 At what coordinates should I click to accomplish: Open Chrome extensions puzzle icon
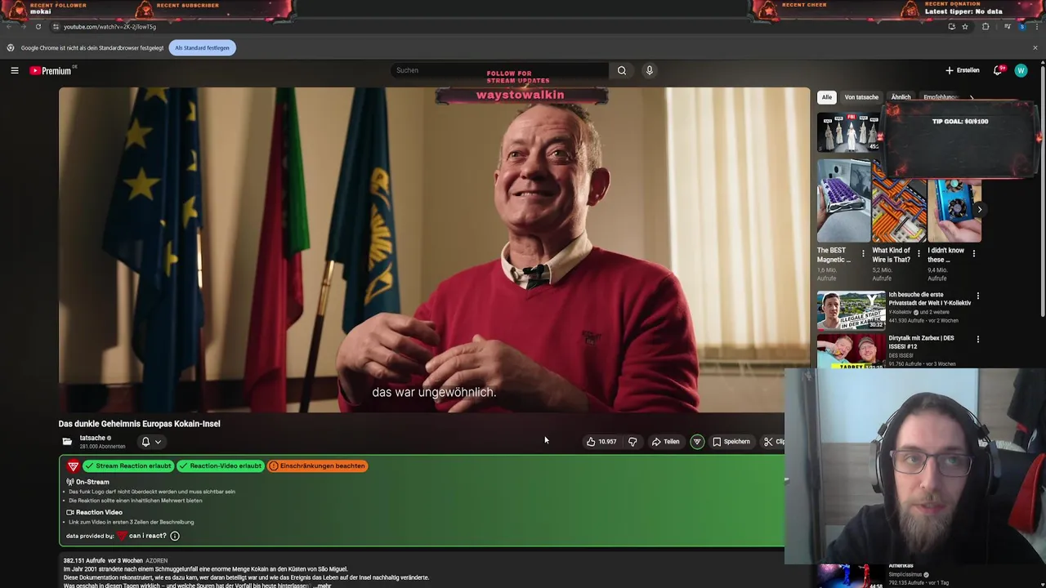point(986,26)
